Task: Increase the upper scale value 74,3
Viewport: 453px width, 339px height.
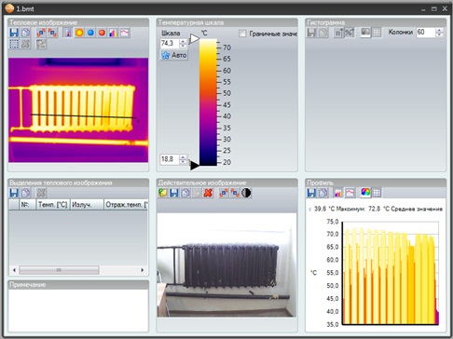Action: pos(183,41)
